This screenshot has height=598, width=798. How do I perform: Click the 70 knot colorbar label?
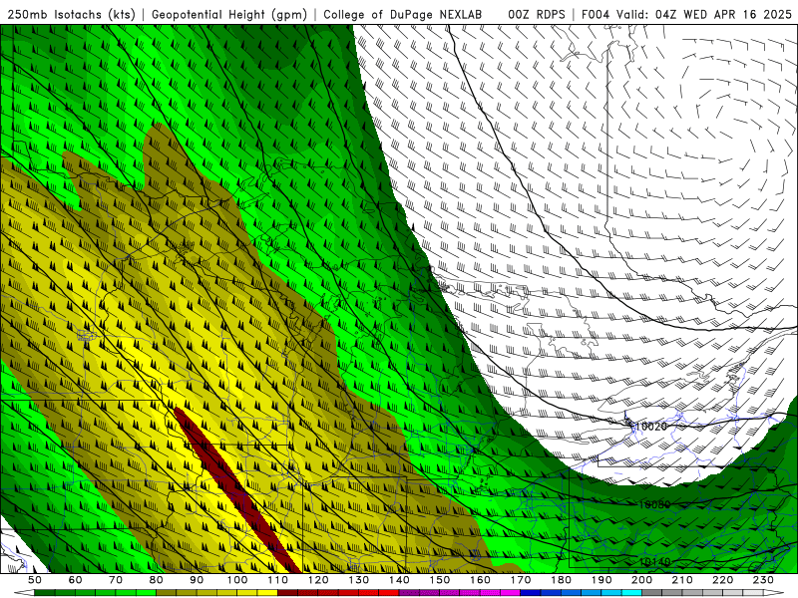pyautogui.click(x=116, y=580)
